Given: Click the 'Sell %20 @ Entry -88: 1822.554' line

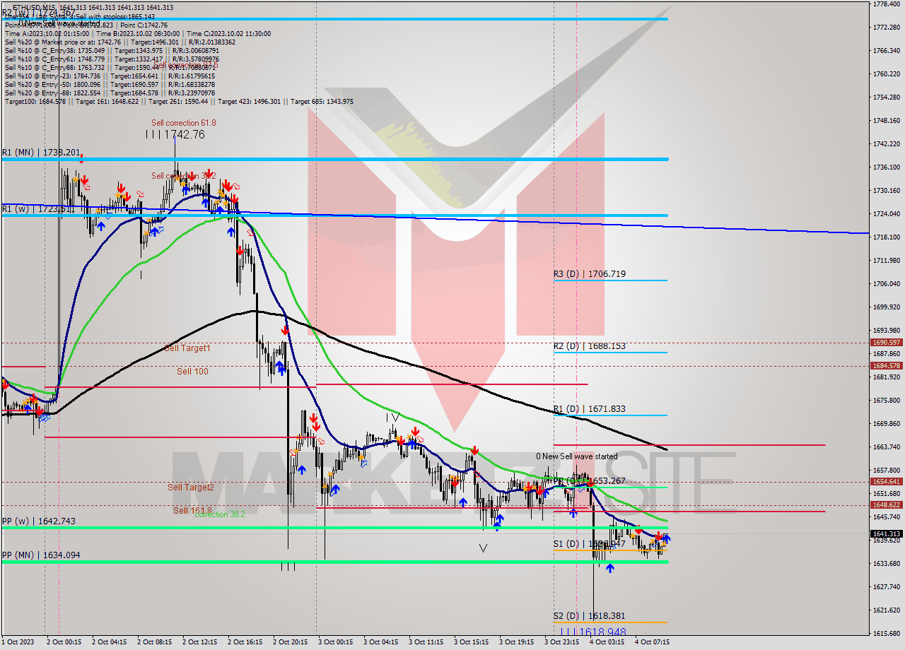Looking at the screenshot, I should tap(110, 93).
